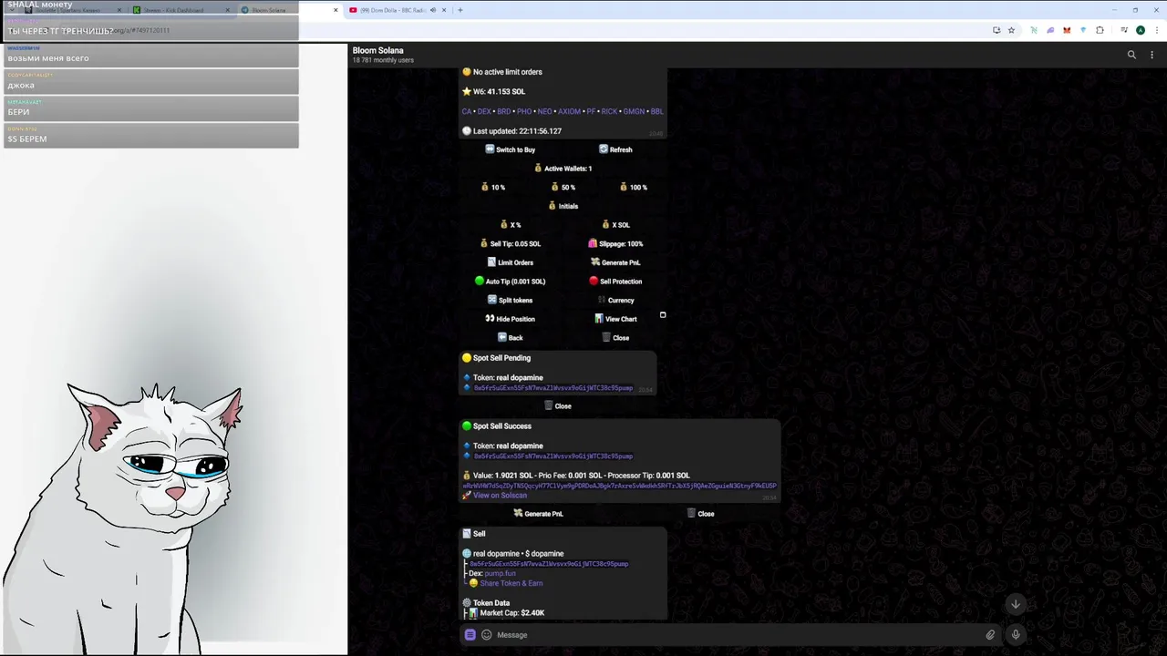Toggle Sell Protection

615,282
